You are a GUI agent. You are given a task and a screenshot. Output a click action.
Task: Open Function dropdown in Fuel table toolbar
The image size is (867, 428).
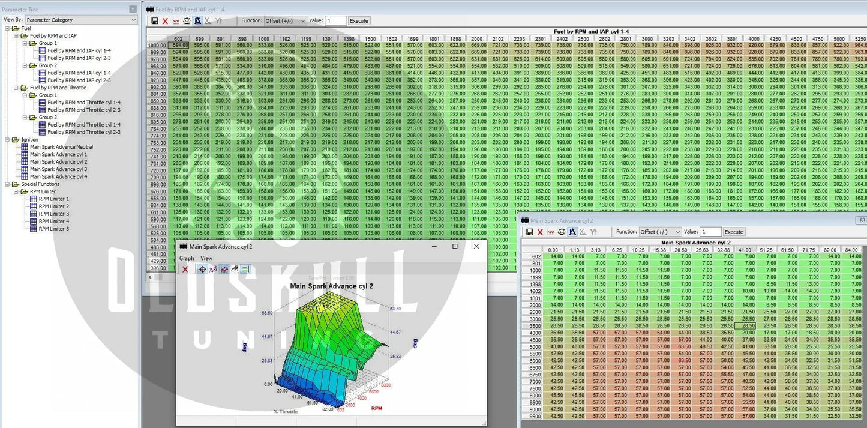285,21
